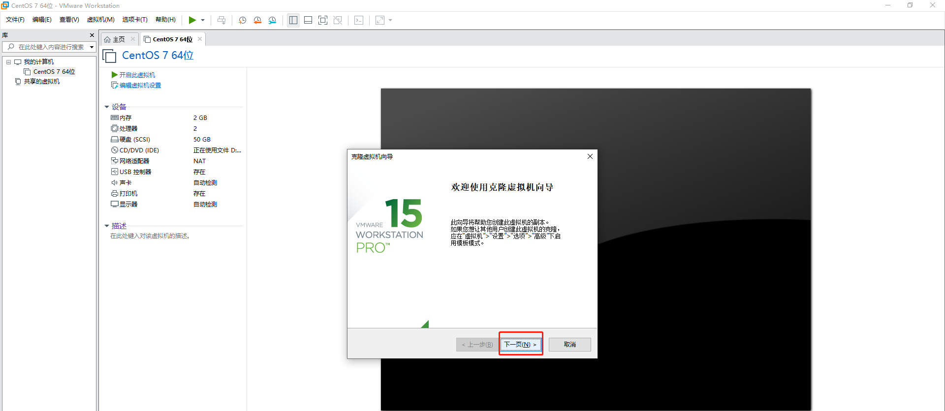Open the stretch display dropdown arrow
The height and width of the screenshot is (411, 945).
pyautogui.click(x=390, y=20)
